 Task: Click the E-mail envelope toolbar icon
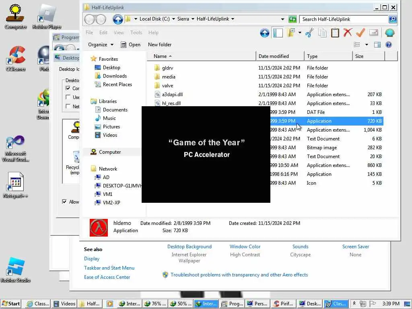tap(373, 33)
